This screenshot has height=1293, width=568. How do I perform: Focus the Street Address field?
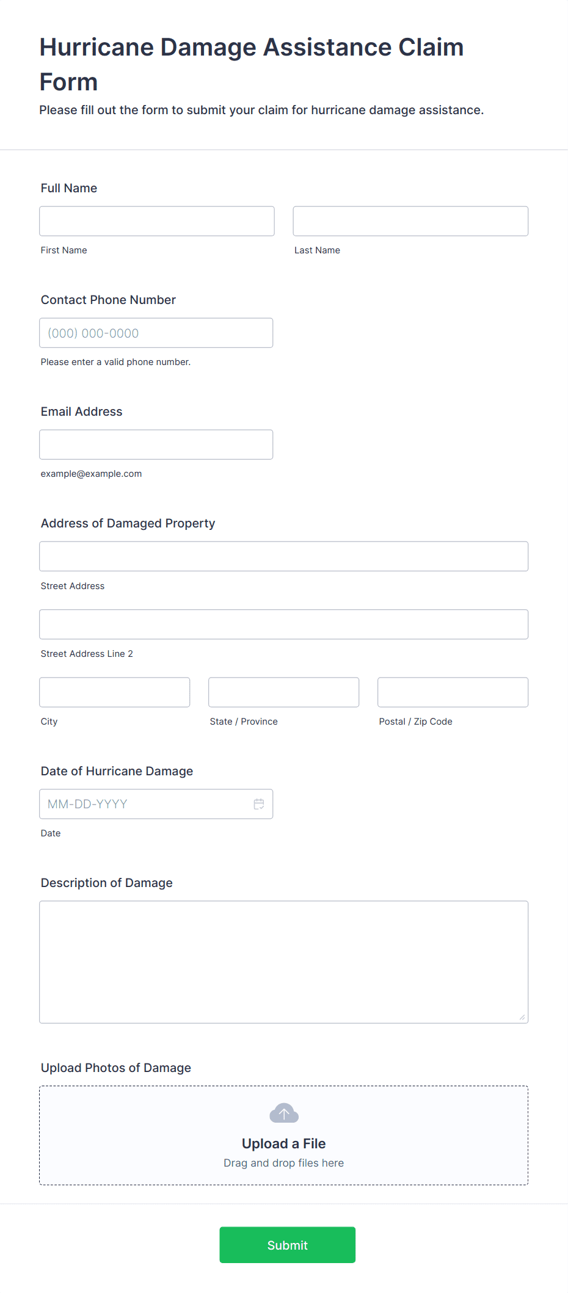pyautogui.click(x=284, y=556)
